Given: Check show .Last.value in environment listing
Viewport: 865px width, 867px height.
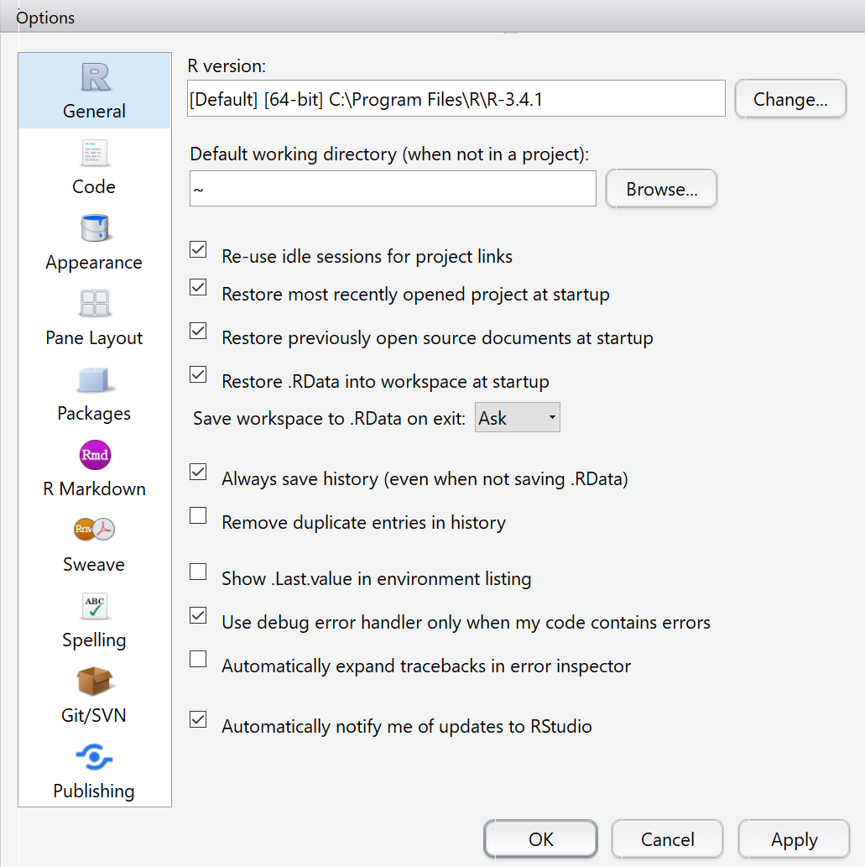Looking at the screenshot, I should 198,572.
